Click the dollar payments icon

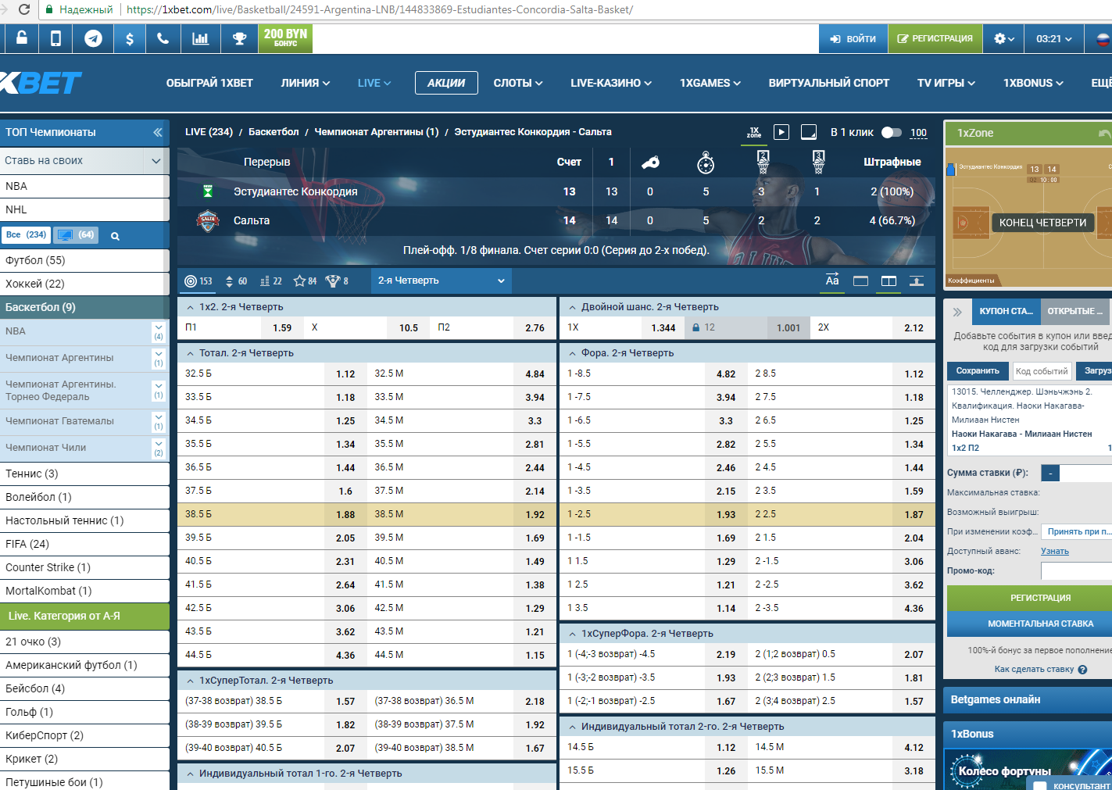(x=129, y=38)
